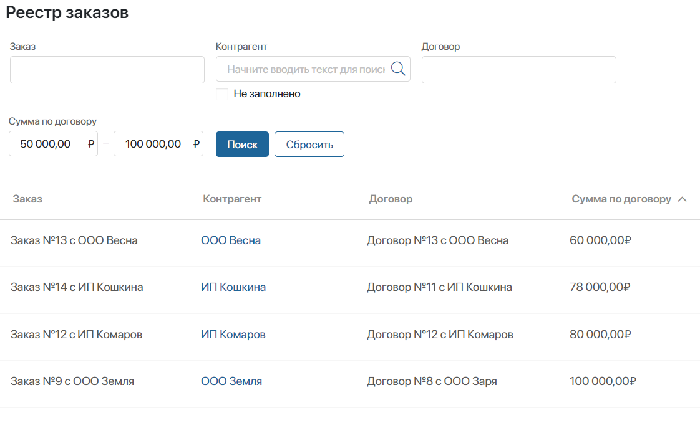
Task: Click the Договор column header
Action: coord(391,199)
